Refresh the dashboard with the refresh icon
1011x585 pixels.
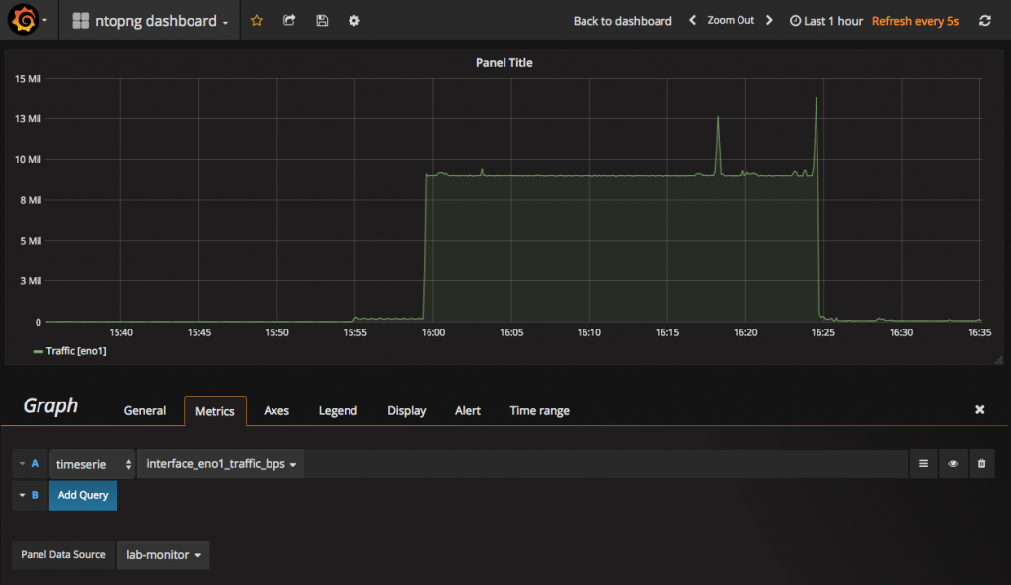pyautogui.click(x=985, y=20)
